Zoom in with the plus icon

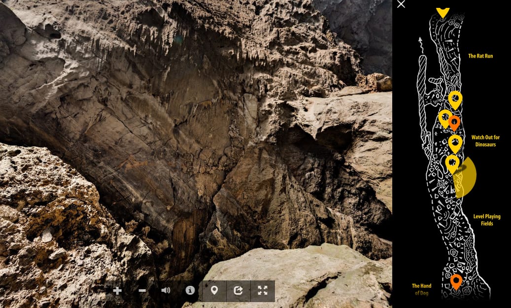click(x=117, y=291)
